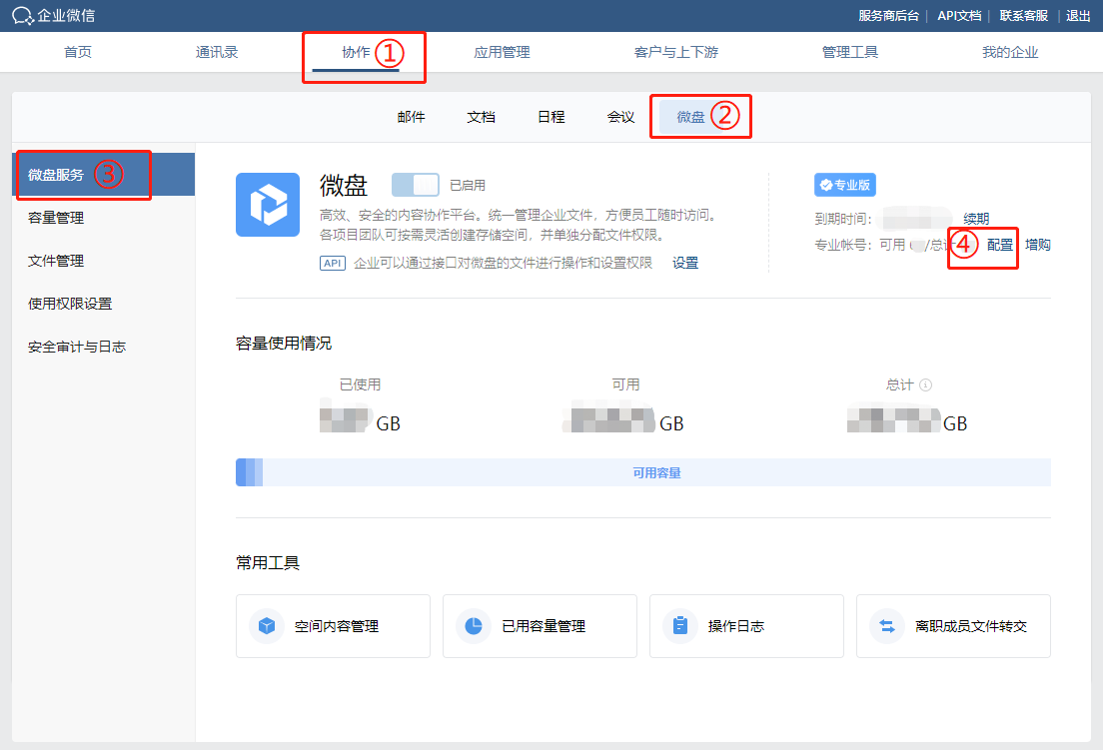Select the 协作 tab
This screenshot has height=750, width=1103.
coord(356,52)
